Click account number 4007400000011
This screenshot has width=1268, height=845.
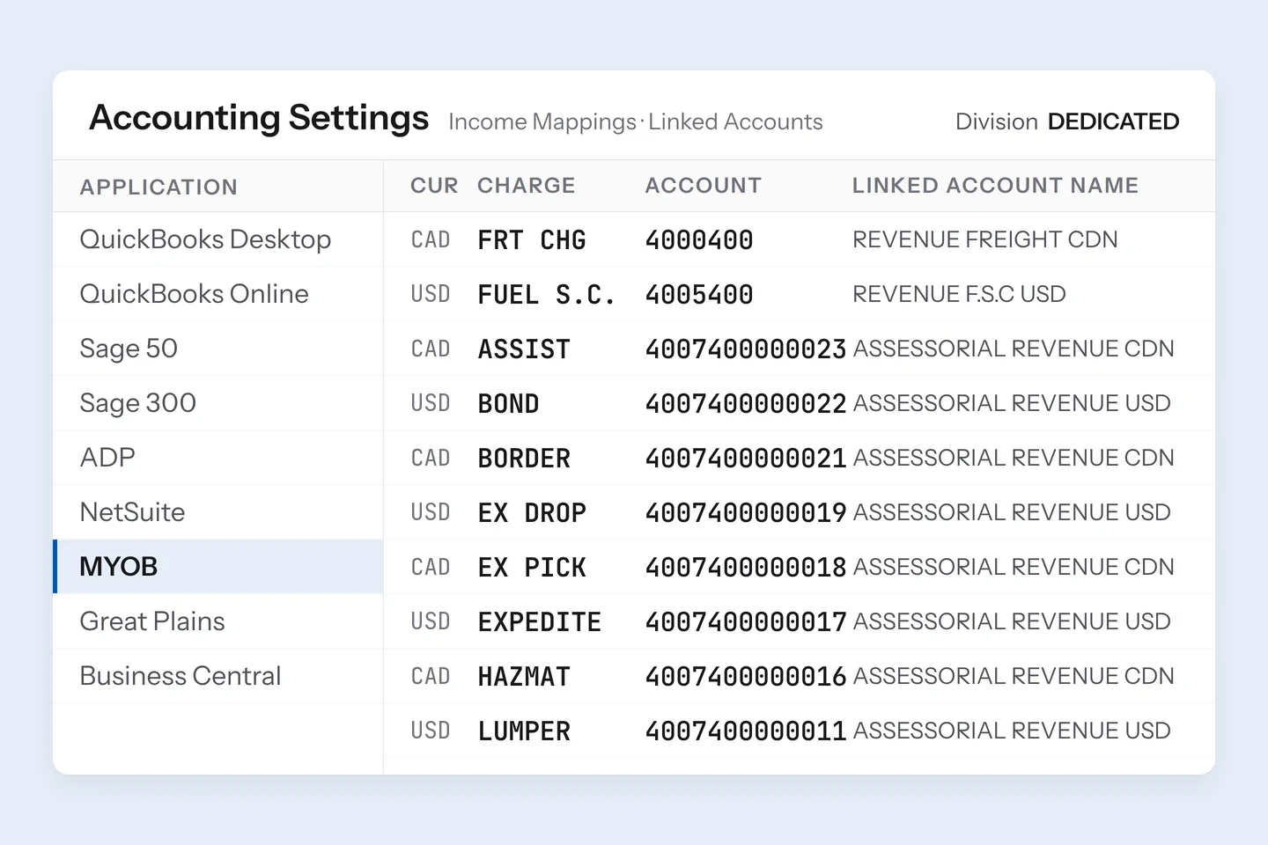[746, 731]
